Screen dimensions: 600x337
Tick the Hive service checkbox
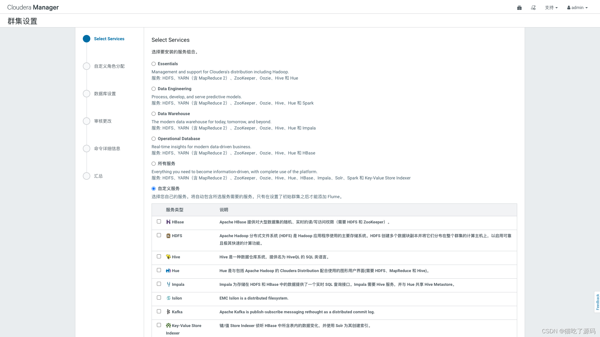pyautogui.click(x=159, y=256)
